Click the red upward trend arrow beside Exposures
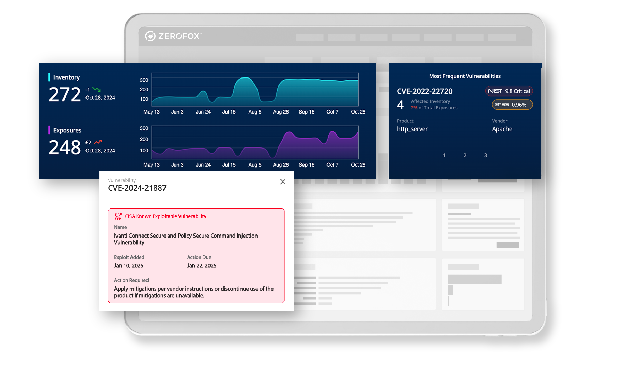Viewport: 639px width, 365px height. [98, 142]
